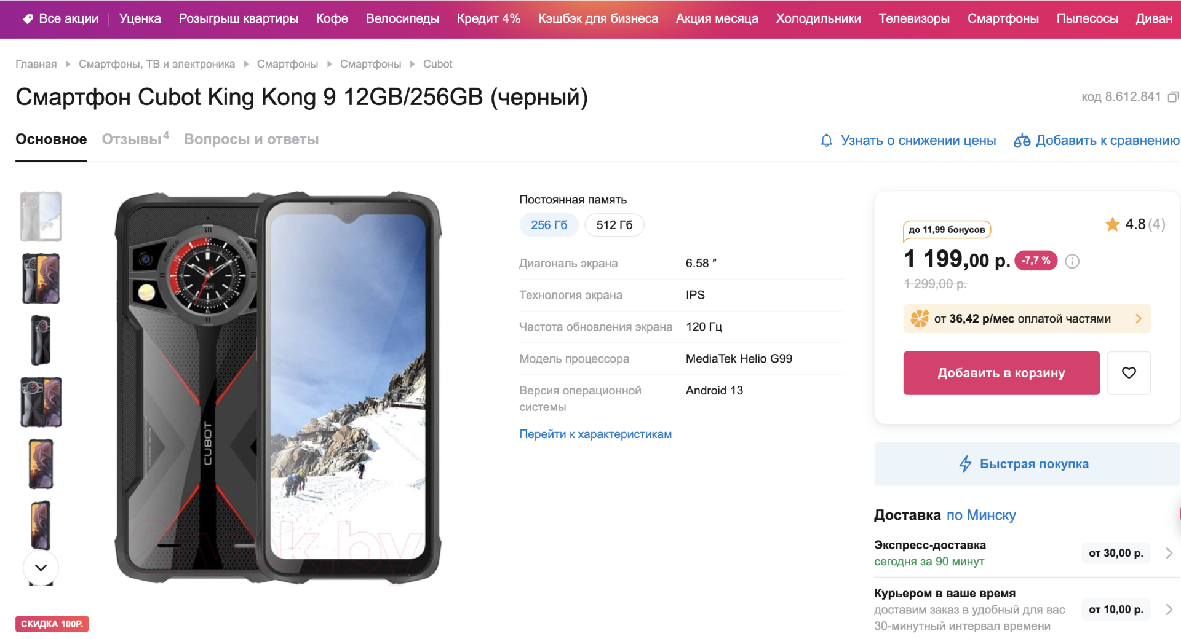
Task: Copy product code via copy icon
Action: [x=1173, y=97]
